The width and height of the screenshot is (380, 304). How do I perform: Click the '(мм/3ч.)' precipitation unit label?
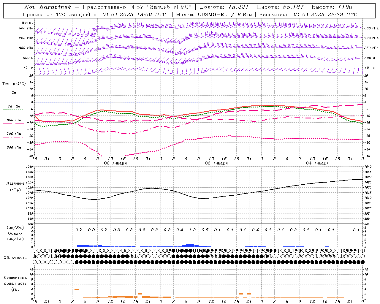click(x=15, y=228)
